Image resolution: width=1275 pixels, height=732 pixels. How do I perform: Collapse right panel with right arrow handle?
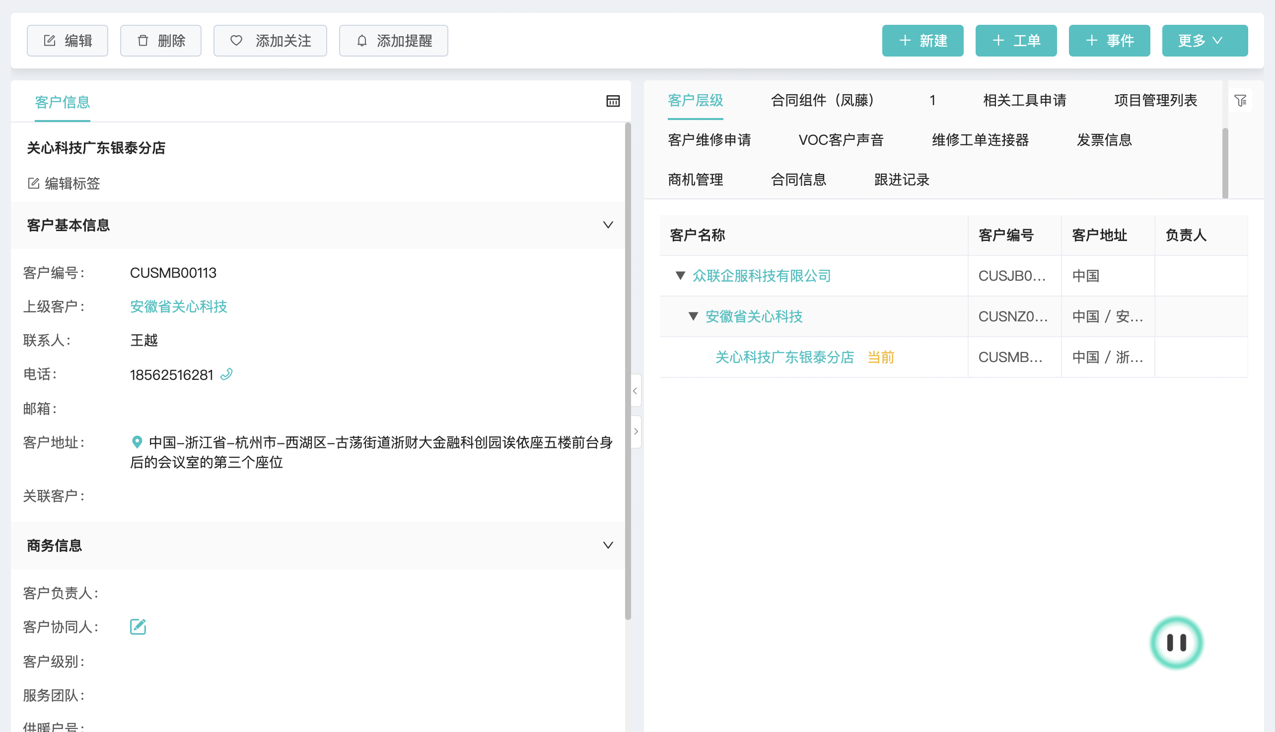point(636,431)
